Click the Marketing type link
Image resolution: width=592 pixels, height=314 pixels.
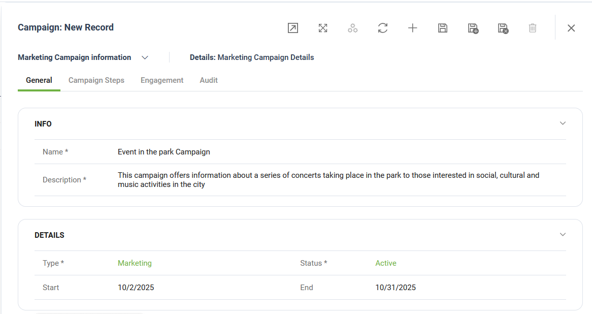coord(135,263)
